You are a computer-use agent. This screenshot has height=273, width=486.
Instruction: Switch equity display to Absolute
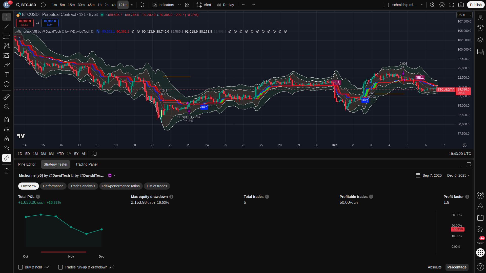coord(434,267)
